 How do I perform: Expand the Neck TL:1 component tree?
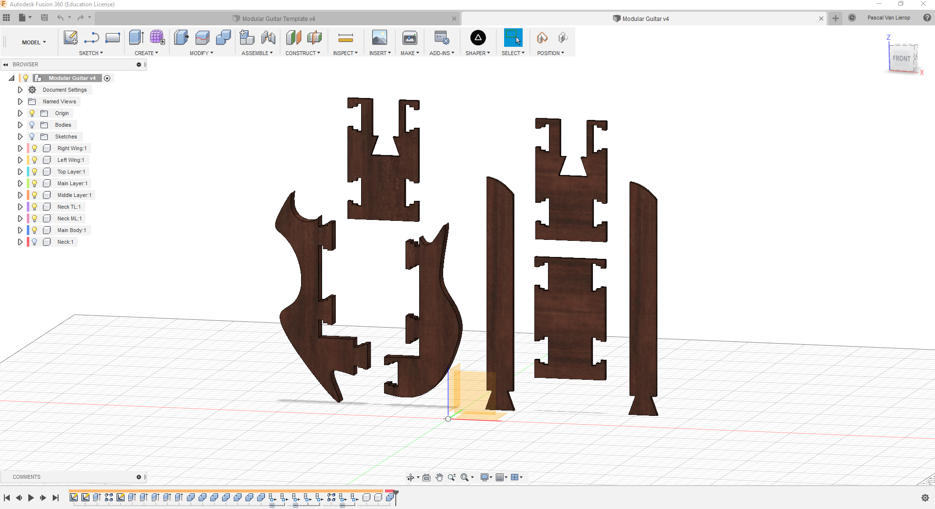(x=20, y=207)
